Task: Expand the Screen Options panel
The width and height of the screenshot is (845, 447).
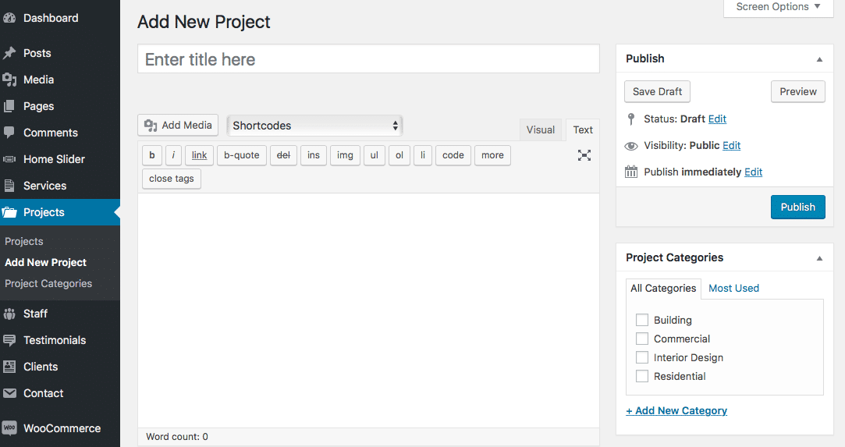Action: point(778,7)
